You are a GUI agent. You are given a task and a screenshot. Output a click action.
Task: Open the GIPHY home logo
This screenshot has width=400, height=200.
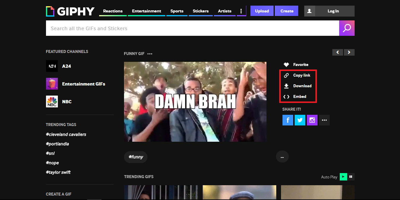pos(70,11)
